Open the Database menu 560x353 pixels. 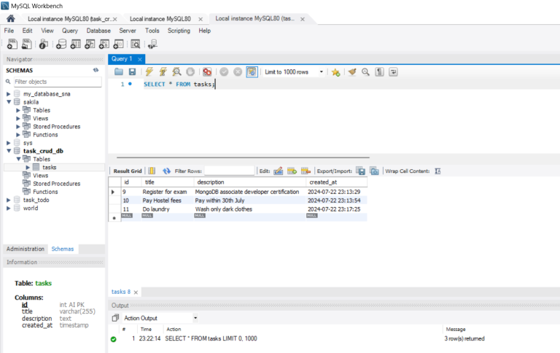coord(98,31)
